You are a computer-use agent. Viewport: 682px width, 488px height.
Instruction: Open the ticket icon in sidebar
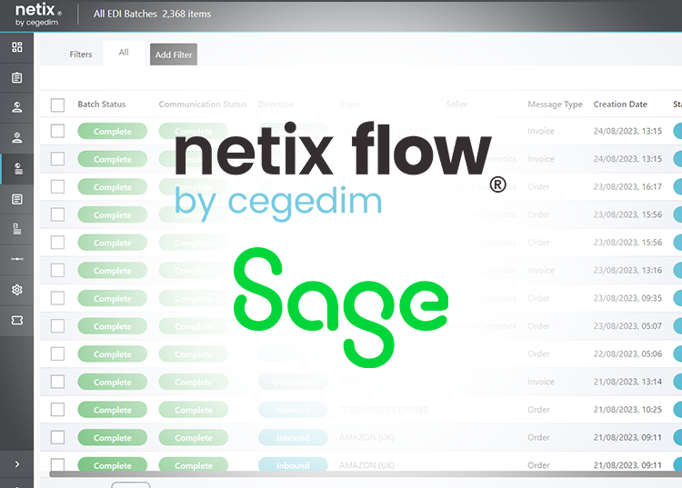click(17, 320)
